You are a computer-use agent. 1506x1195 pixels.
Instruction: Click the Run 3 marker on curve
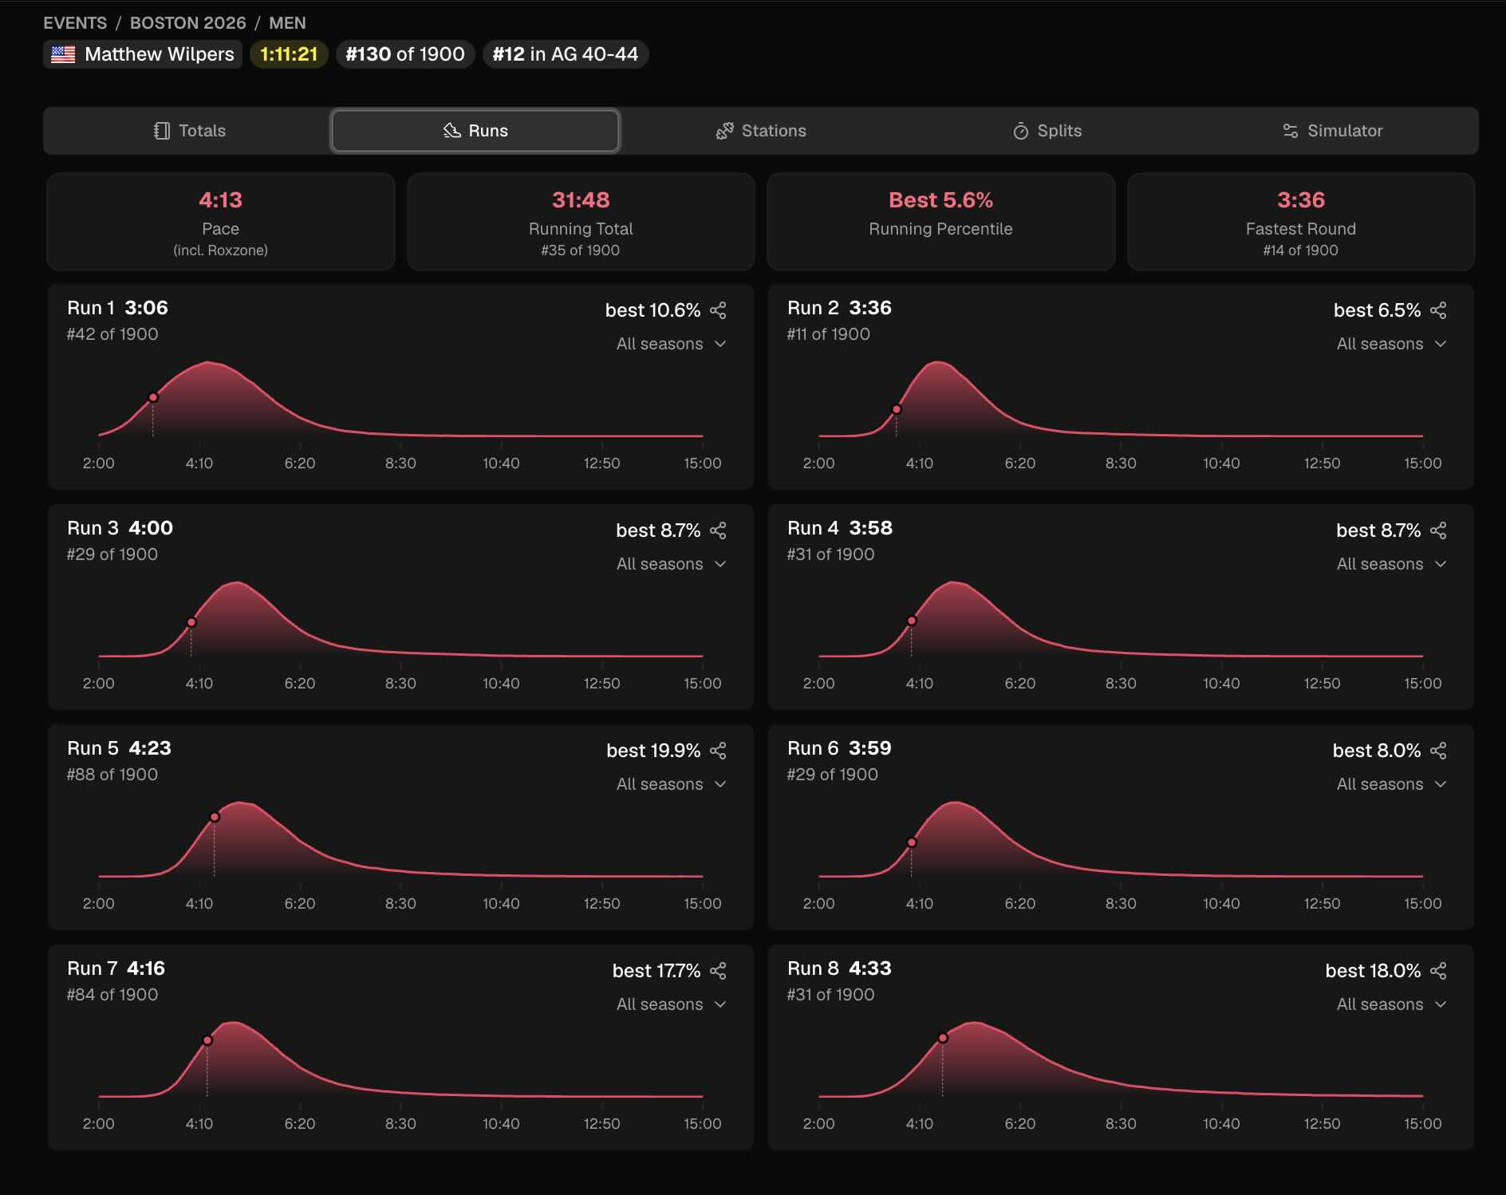(x=191, y=622)
